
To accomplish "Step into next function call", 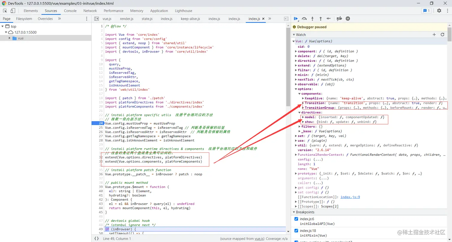I will pyautogui.click(x=312, y=19).
